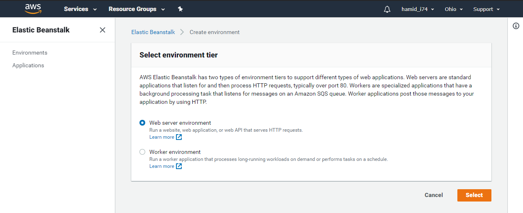This screenshot has height=213, width=523.
Task: Click the pin shortcut icon in navbar
Action: point(180,9)
